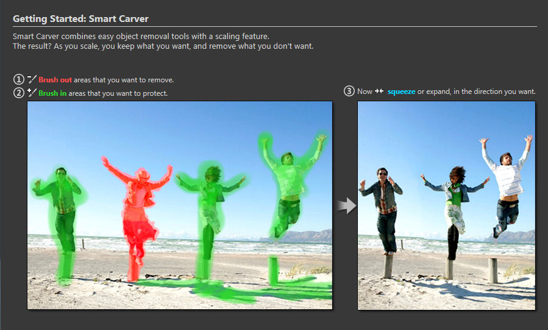
Task: Click the "Getting Started: Smart Carver" heading
Action: (x=80, y=19)
